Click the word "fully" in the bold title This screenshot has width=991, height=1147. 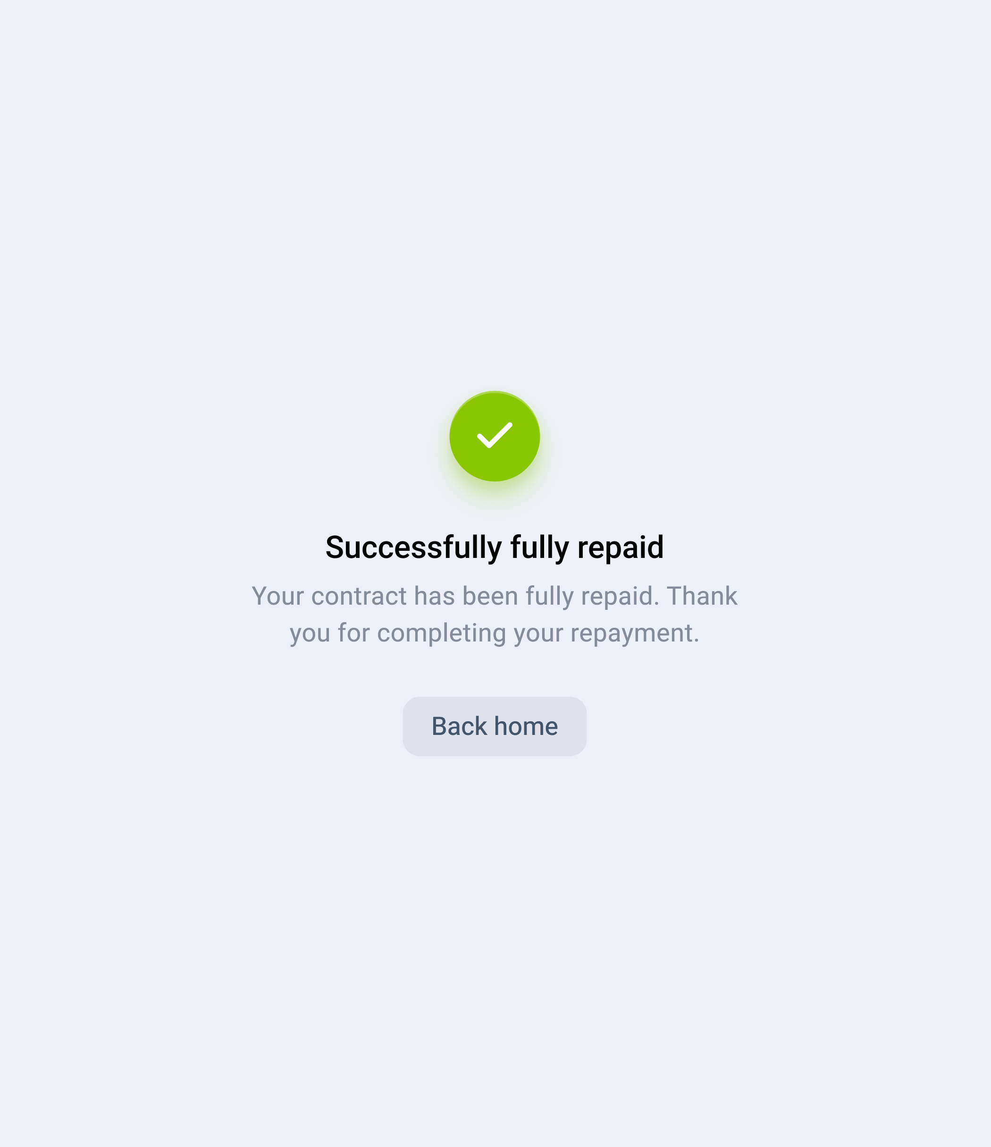click(539, 548)
